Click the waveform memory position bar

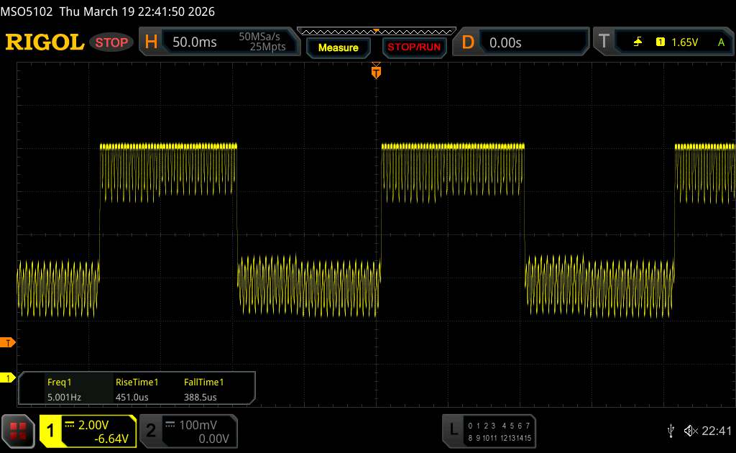click(x=376, y=31)
